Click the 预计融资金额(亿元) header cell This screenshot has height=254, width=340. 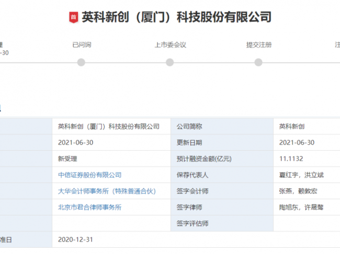[x=222, y=159]
